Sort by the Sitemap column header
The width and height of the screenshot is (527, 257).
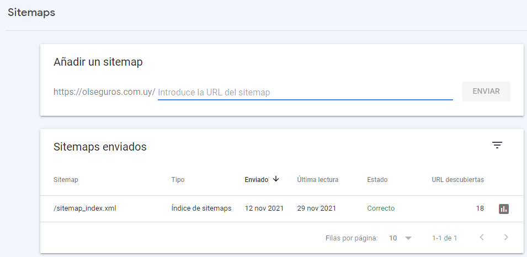(x=66, y=180)
